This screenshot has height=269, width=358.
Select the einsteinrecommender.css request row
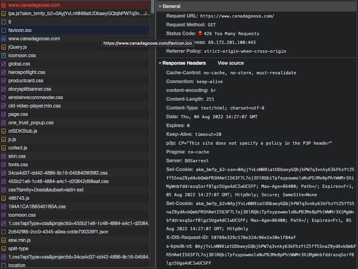[35, 98]
